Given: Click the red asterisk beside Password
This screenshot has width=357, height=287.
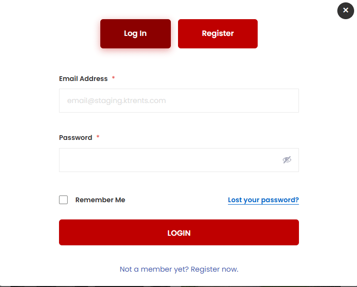Looking at the screenshot, I should click(98, 137).
